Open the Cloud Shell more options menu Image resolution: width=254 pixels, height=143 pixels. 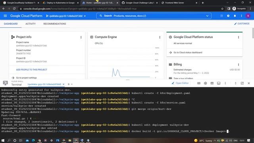click(x=225, y=83)
